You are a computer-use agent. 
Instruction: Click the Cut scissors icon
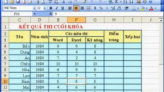tap(64, 2)
